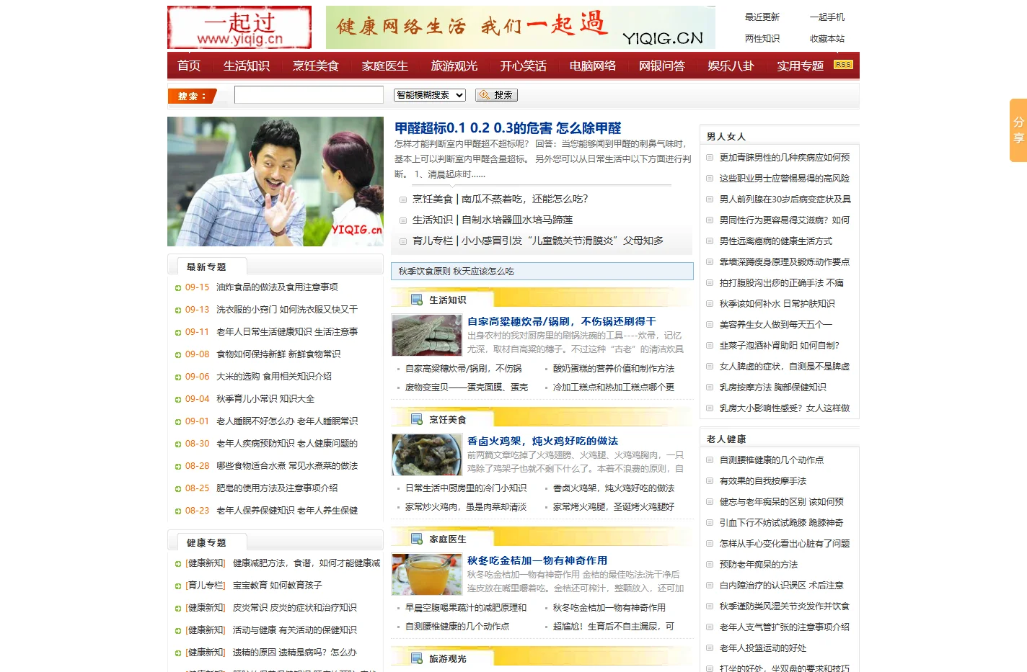Viewport: 1027px width, 672px height.
Task: Open article 秋冬吃金桔加一物有神奇作用 title
Action: tap(537, 560)
